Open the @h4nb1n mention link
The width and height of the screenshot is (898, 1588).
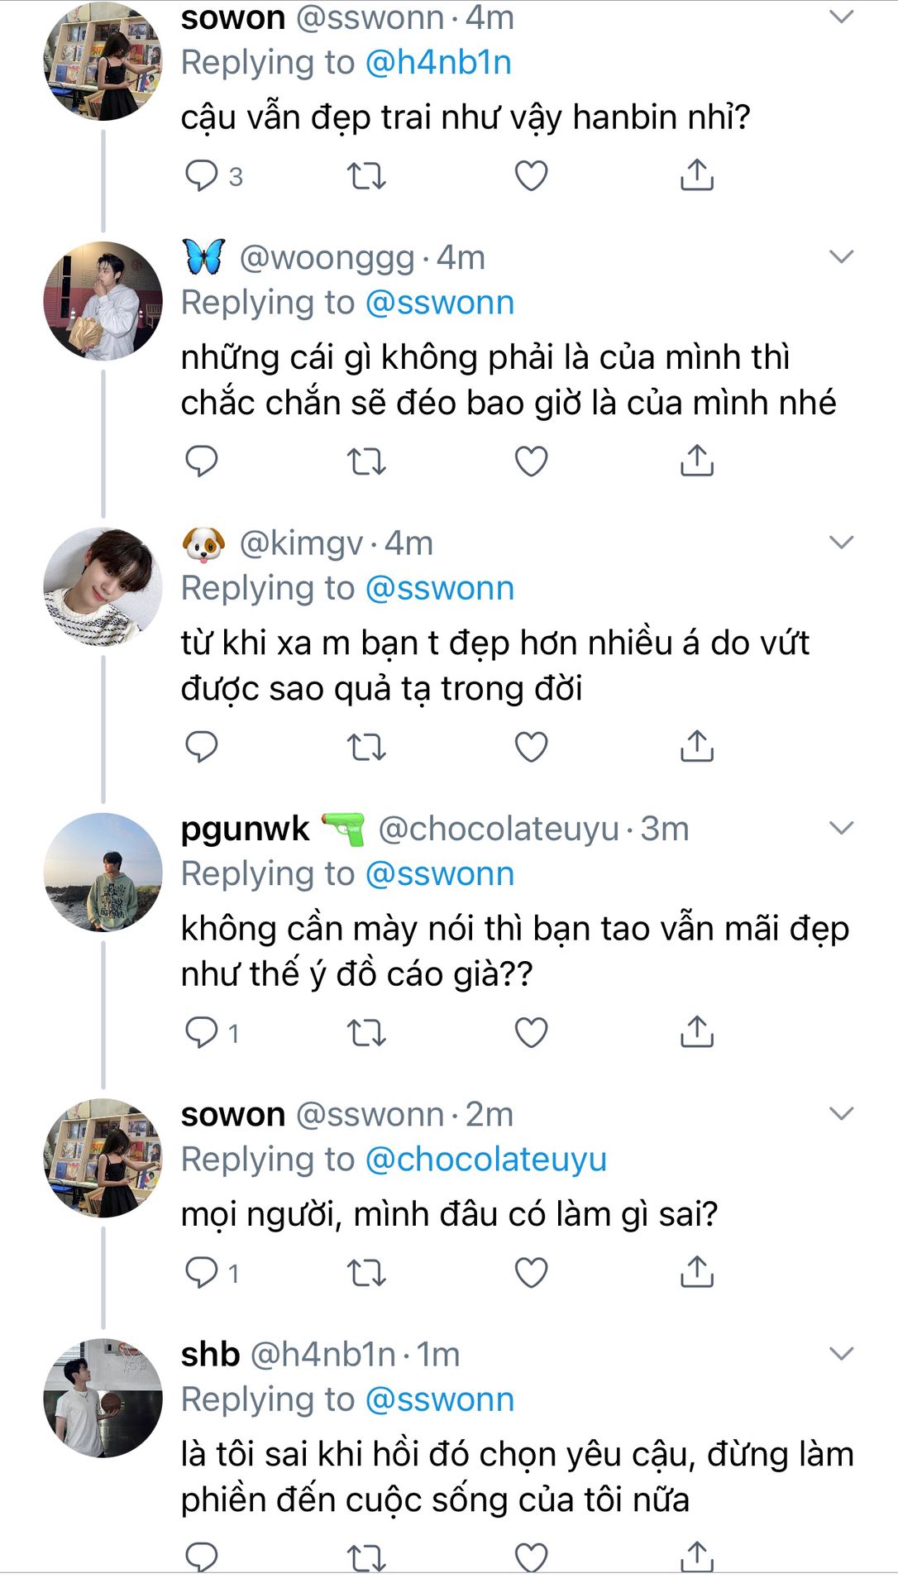437,63
